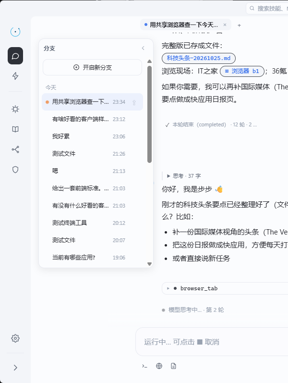The width and height of the screenshot is (288, 383).
Task: Click branch list scrollbar up arrow
Action: click(x=150, y=62)
